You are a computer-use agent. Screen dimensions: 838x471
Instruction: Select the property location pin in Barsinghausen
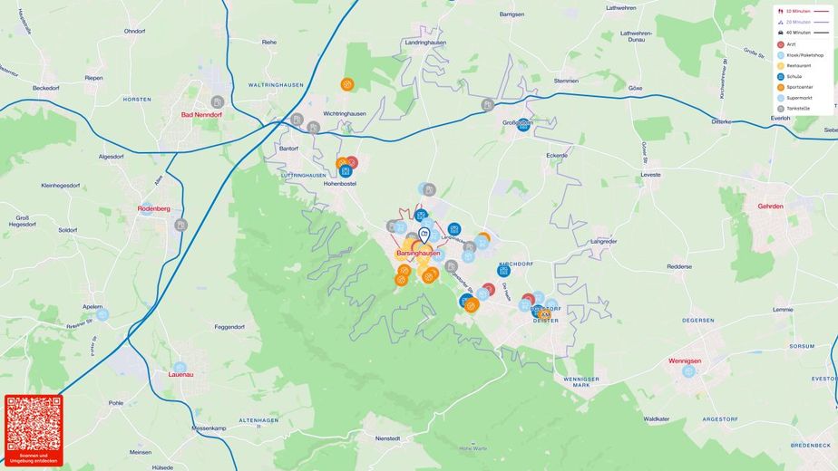pos(424,235)
